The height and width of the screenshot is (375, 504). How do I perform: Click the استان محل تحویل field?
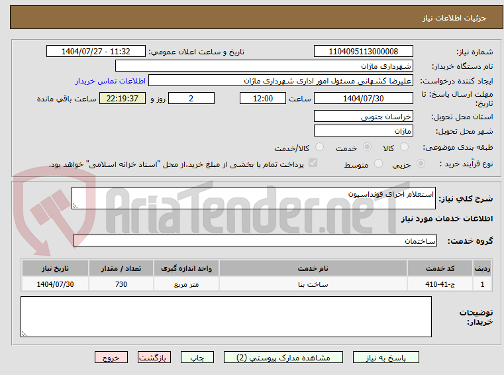pos(363,116)
